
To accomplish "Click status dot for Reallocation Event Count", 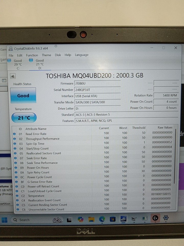I will pyautogui.click(x=17, y=200).
